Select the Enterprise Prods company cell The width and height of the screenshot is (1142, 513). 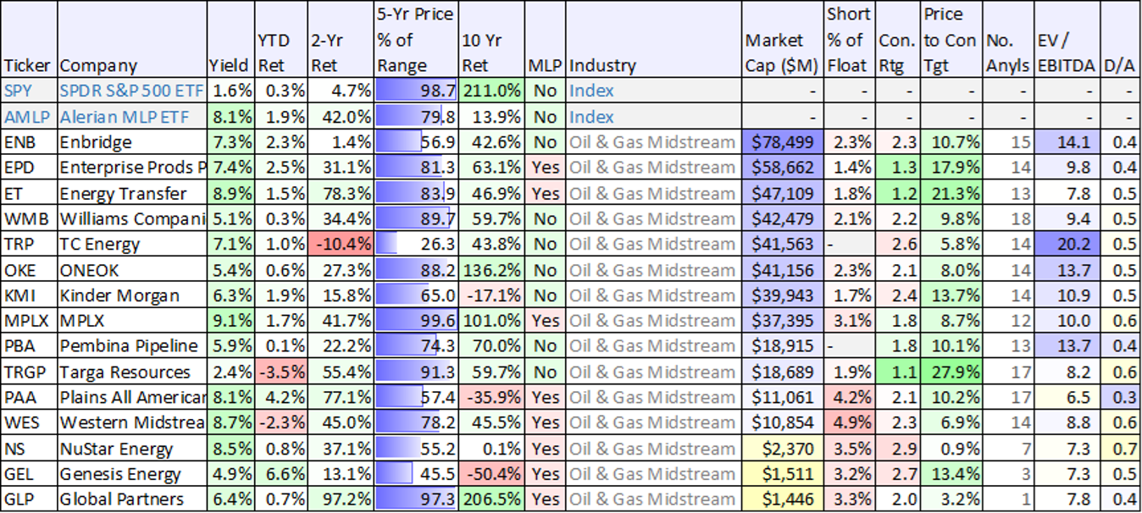(132, 168)
